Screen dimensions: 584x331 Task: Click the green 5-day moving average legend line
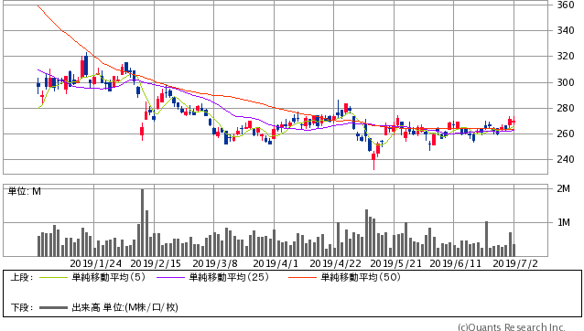pyautogui.click(x=53, y=277)
